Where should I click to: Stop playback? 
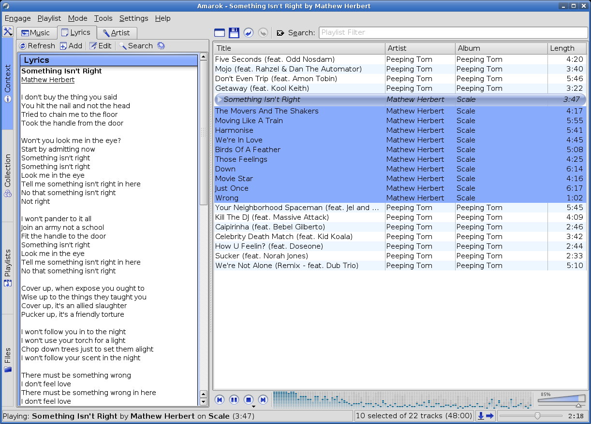249,399
